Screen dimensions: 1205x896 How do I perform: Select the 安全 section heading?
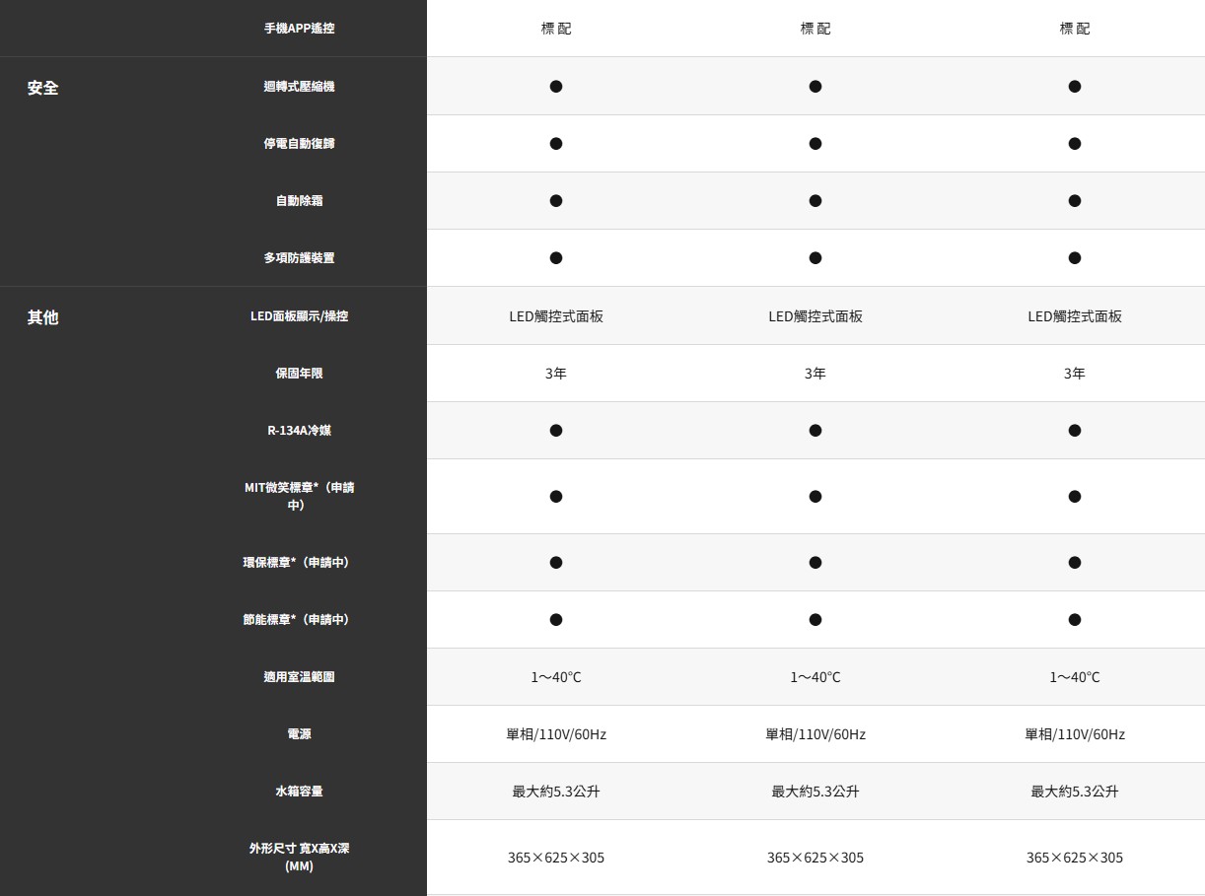pyautogui.click(x=43, y=88)
